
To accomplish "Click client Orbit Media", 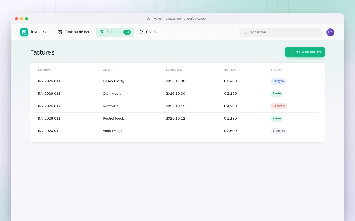I will click(x=112, y=94).
